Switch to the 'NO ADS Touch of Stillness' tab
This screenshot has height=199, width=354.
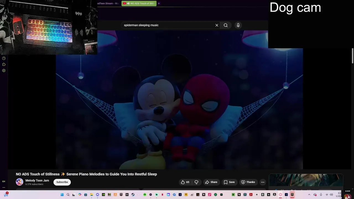[139, 3]
